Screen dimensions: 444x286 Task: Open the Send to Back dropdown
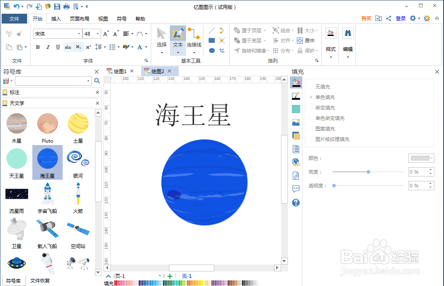pos(265,41)
